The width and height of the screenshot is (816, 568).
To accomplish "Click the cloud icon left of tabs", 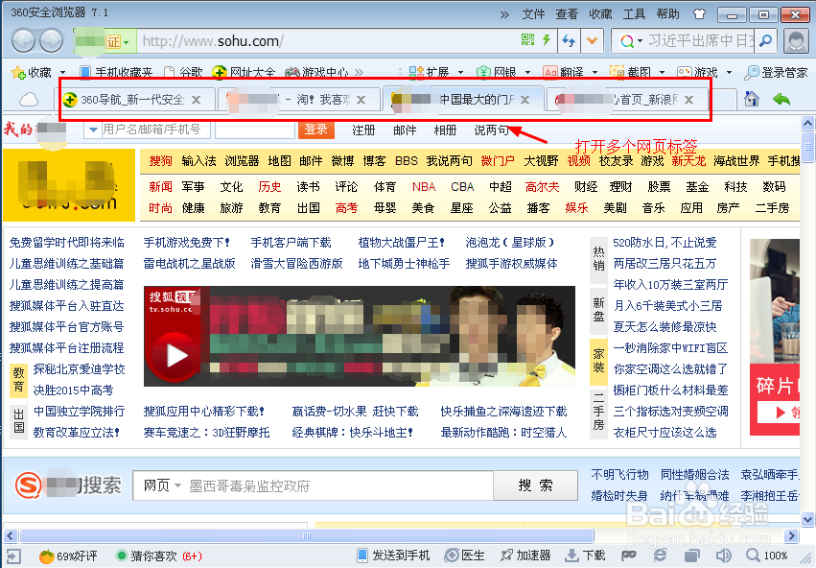I will (29, 99).
